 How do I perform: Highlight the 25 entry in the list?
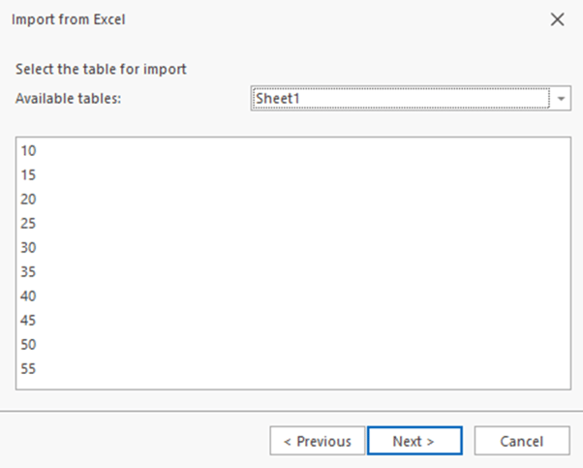28,224
